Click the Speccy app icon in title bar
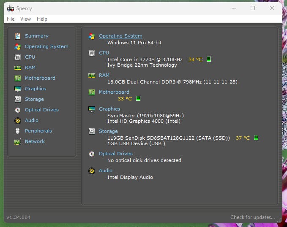This screenshot has height=227, width=287. [x=11, y=8]
